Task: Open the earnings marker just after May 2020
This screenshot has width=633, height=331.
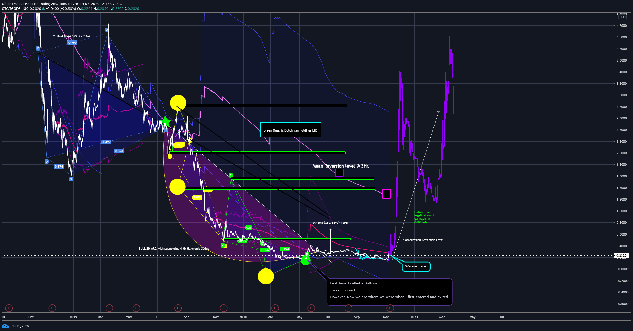Action: coord(311,308)
